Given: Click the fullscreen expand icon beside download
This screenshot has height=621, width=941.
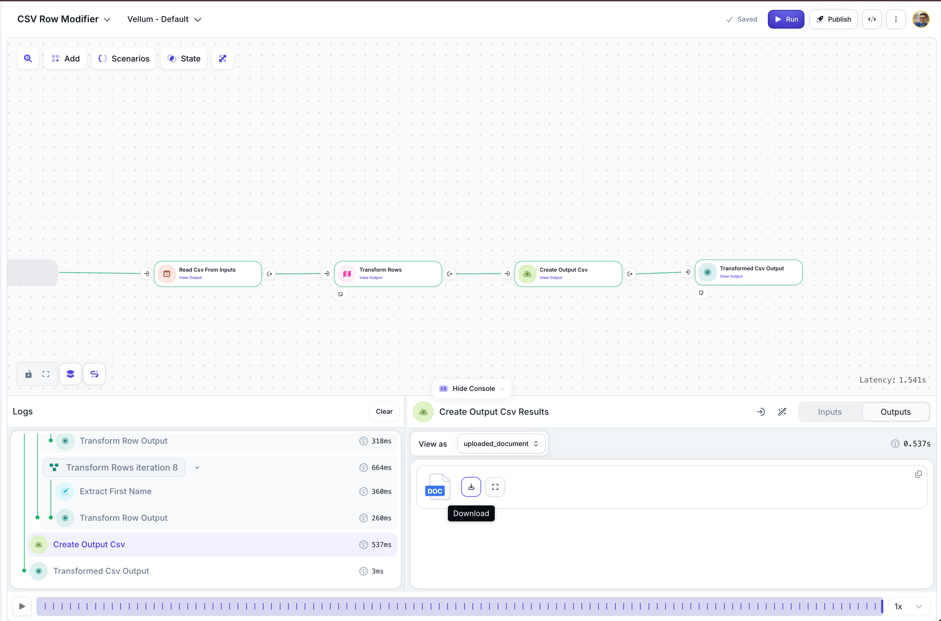Looking at the screenshot, I should pyautogui.click(x=495, y=487).
